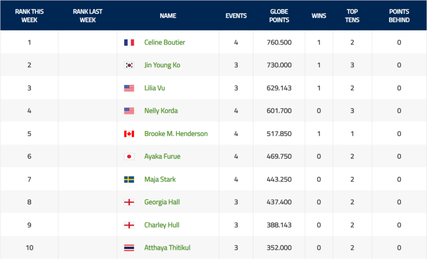Open Jin Young Ko's player page

162,65
